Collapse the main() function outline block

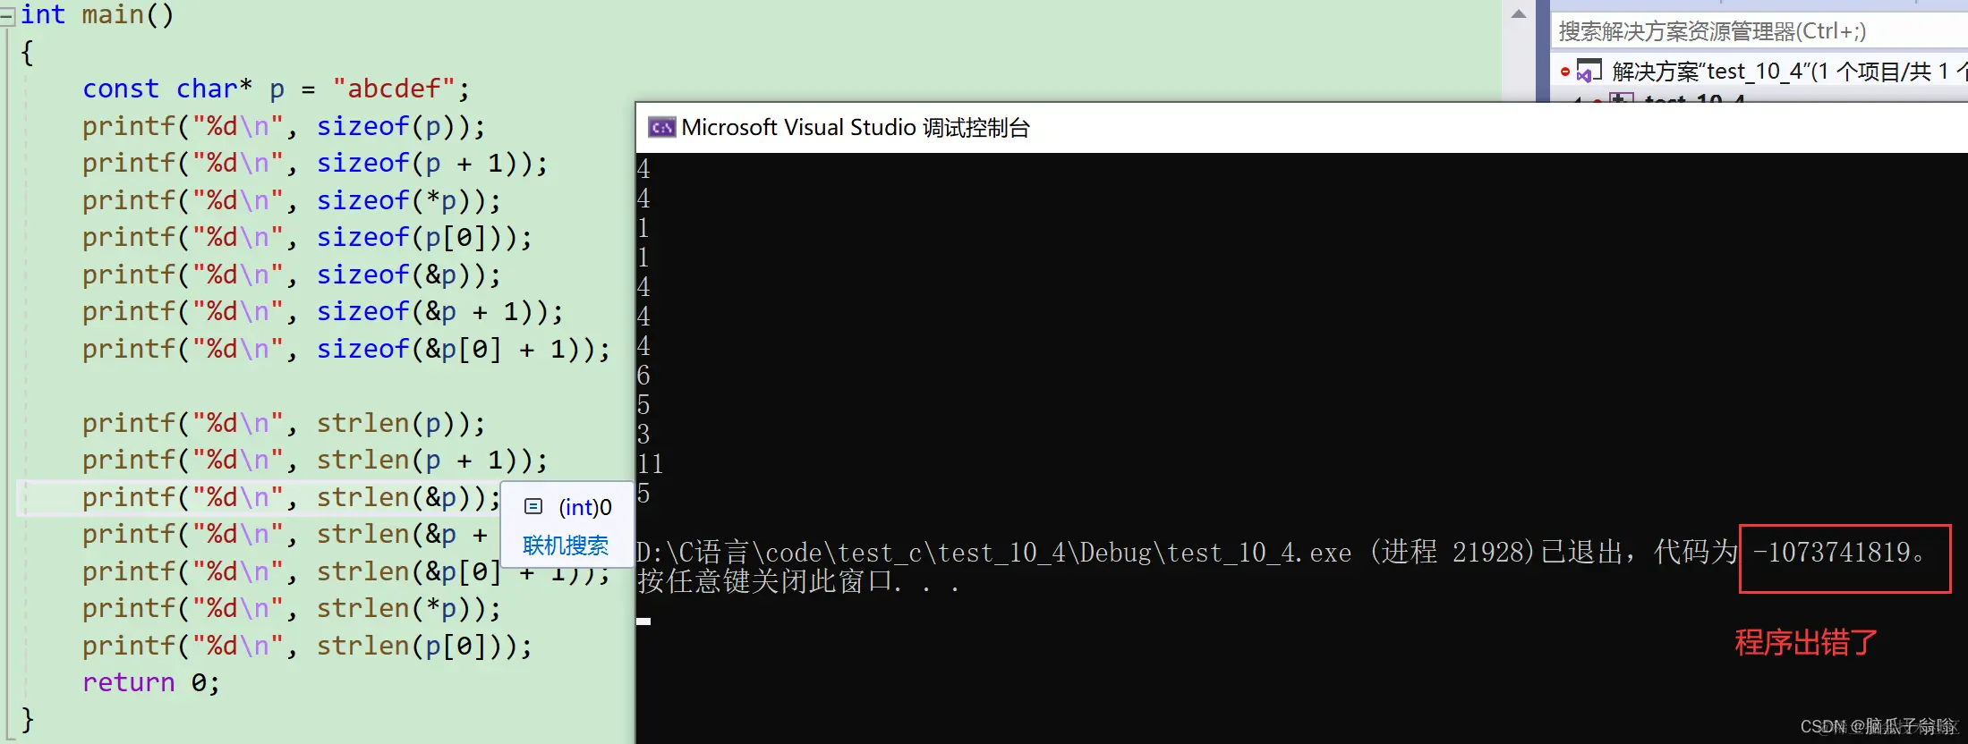pos(6,15)
